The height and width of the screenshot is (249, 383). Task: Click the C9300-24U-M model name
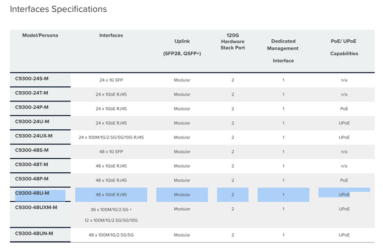click(x=32, y=121)
